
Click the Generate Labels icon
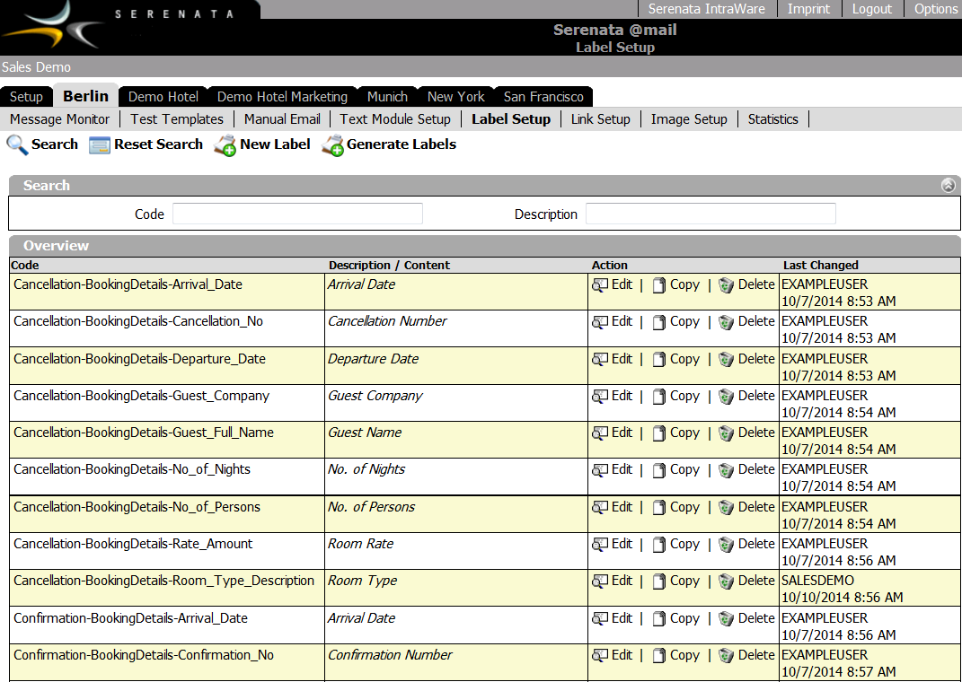click(x=332, y=145)
